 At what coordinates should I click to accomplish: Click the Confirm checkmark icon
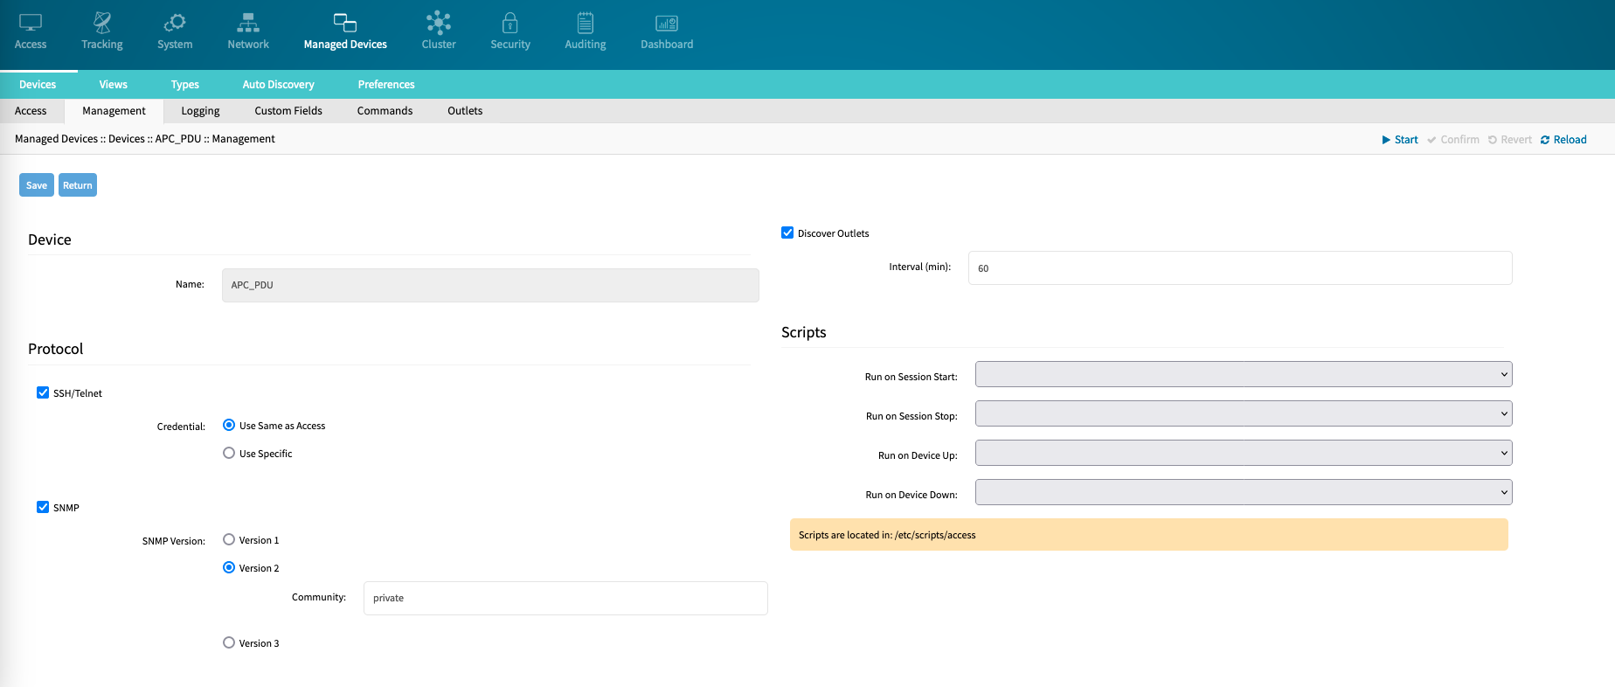click(x=1431, y=140)
